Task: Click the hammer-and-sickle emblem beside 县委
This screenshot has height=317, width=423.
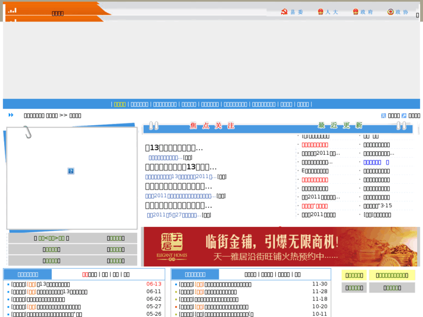Action: [x=284, y=12]
